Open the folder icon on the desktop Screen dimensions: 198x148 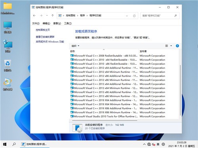pyautogui.click(x=8, y=8)
